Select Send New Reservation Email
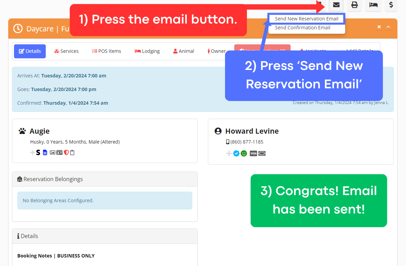Image resolution: width=406 pixels, height=266 pixels. (306, 19)
